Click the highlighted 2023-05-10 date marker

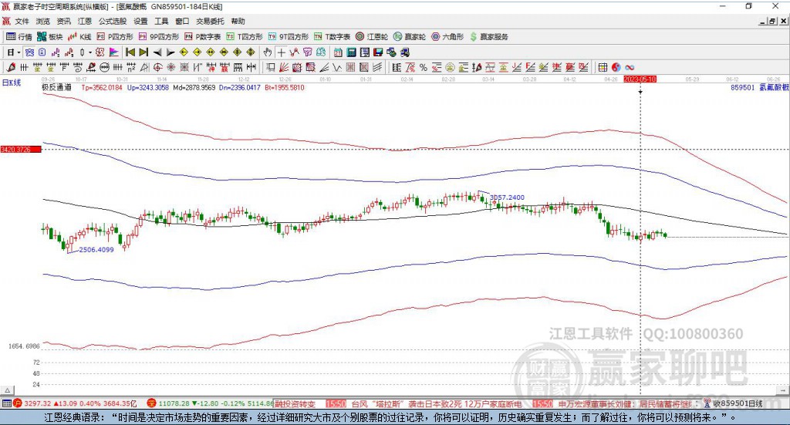[x=640, y=79]
